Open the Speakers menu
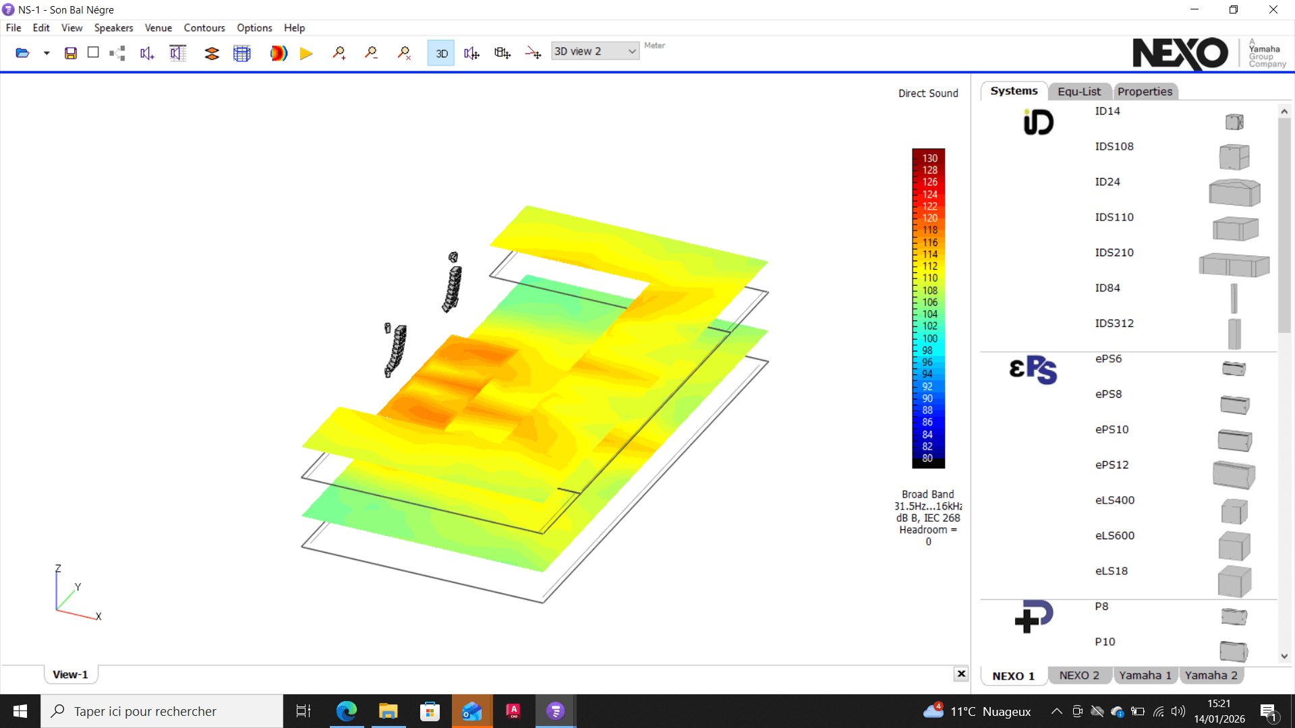Viewport: 1295px width, 728px height. point(113,28)
